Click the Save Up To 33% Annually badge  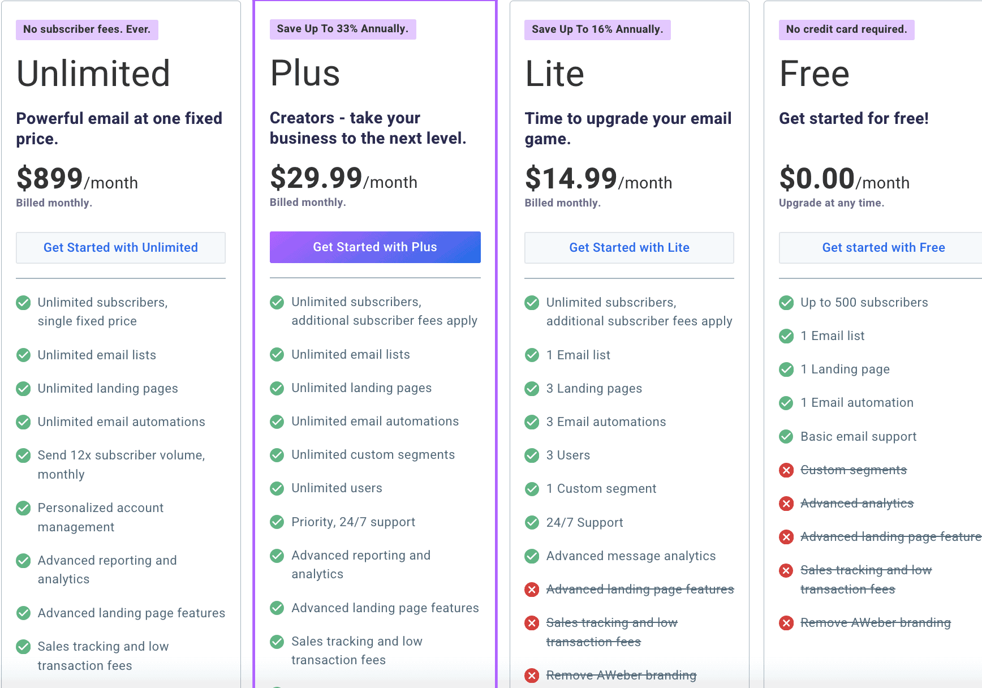pyautogui.click(x=343, y=29)
